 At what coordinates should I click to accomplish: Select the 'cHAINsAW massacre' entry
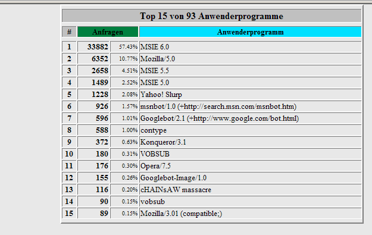[176, 190]
